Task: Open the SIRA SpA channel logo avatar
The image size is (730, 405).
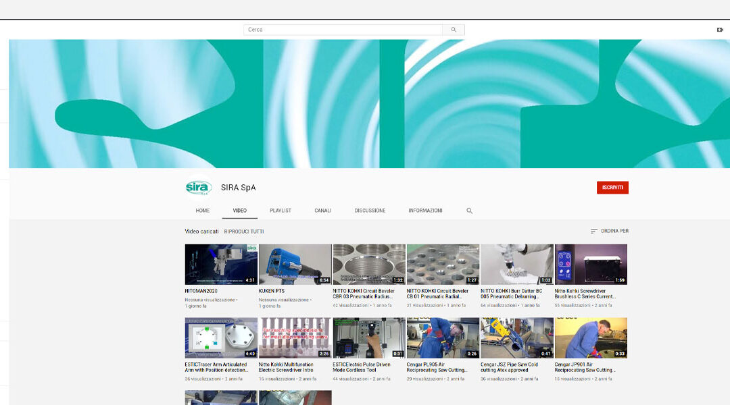Action: pos(198,188)
